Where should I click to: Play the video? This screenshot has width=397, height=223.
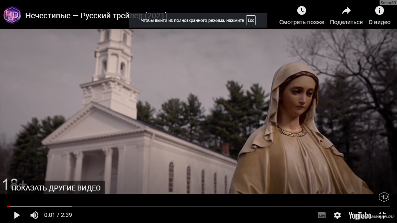tap(17, 215)
